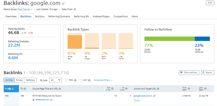Click the Last Seen info icon
Image resolution: width=217 pixels, height=106 pixels.
click(x=205, y=89)
